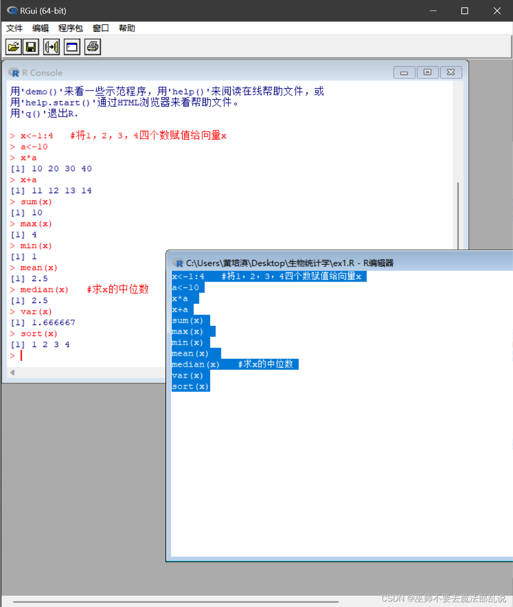Click the console text 用'q()'退出R.
Image resolution: width=513 pixels, height=607 pixels.
click(44, 114)
